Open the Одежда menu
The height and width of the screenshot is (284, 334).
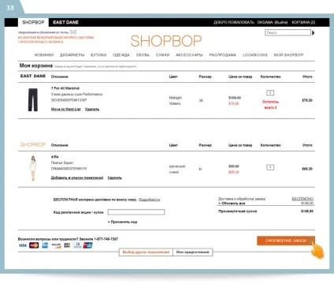point(121,55)
